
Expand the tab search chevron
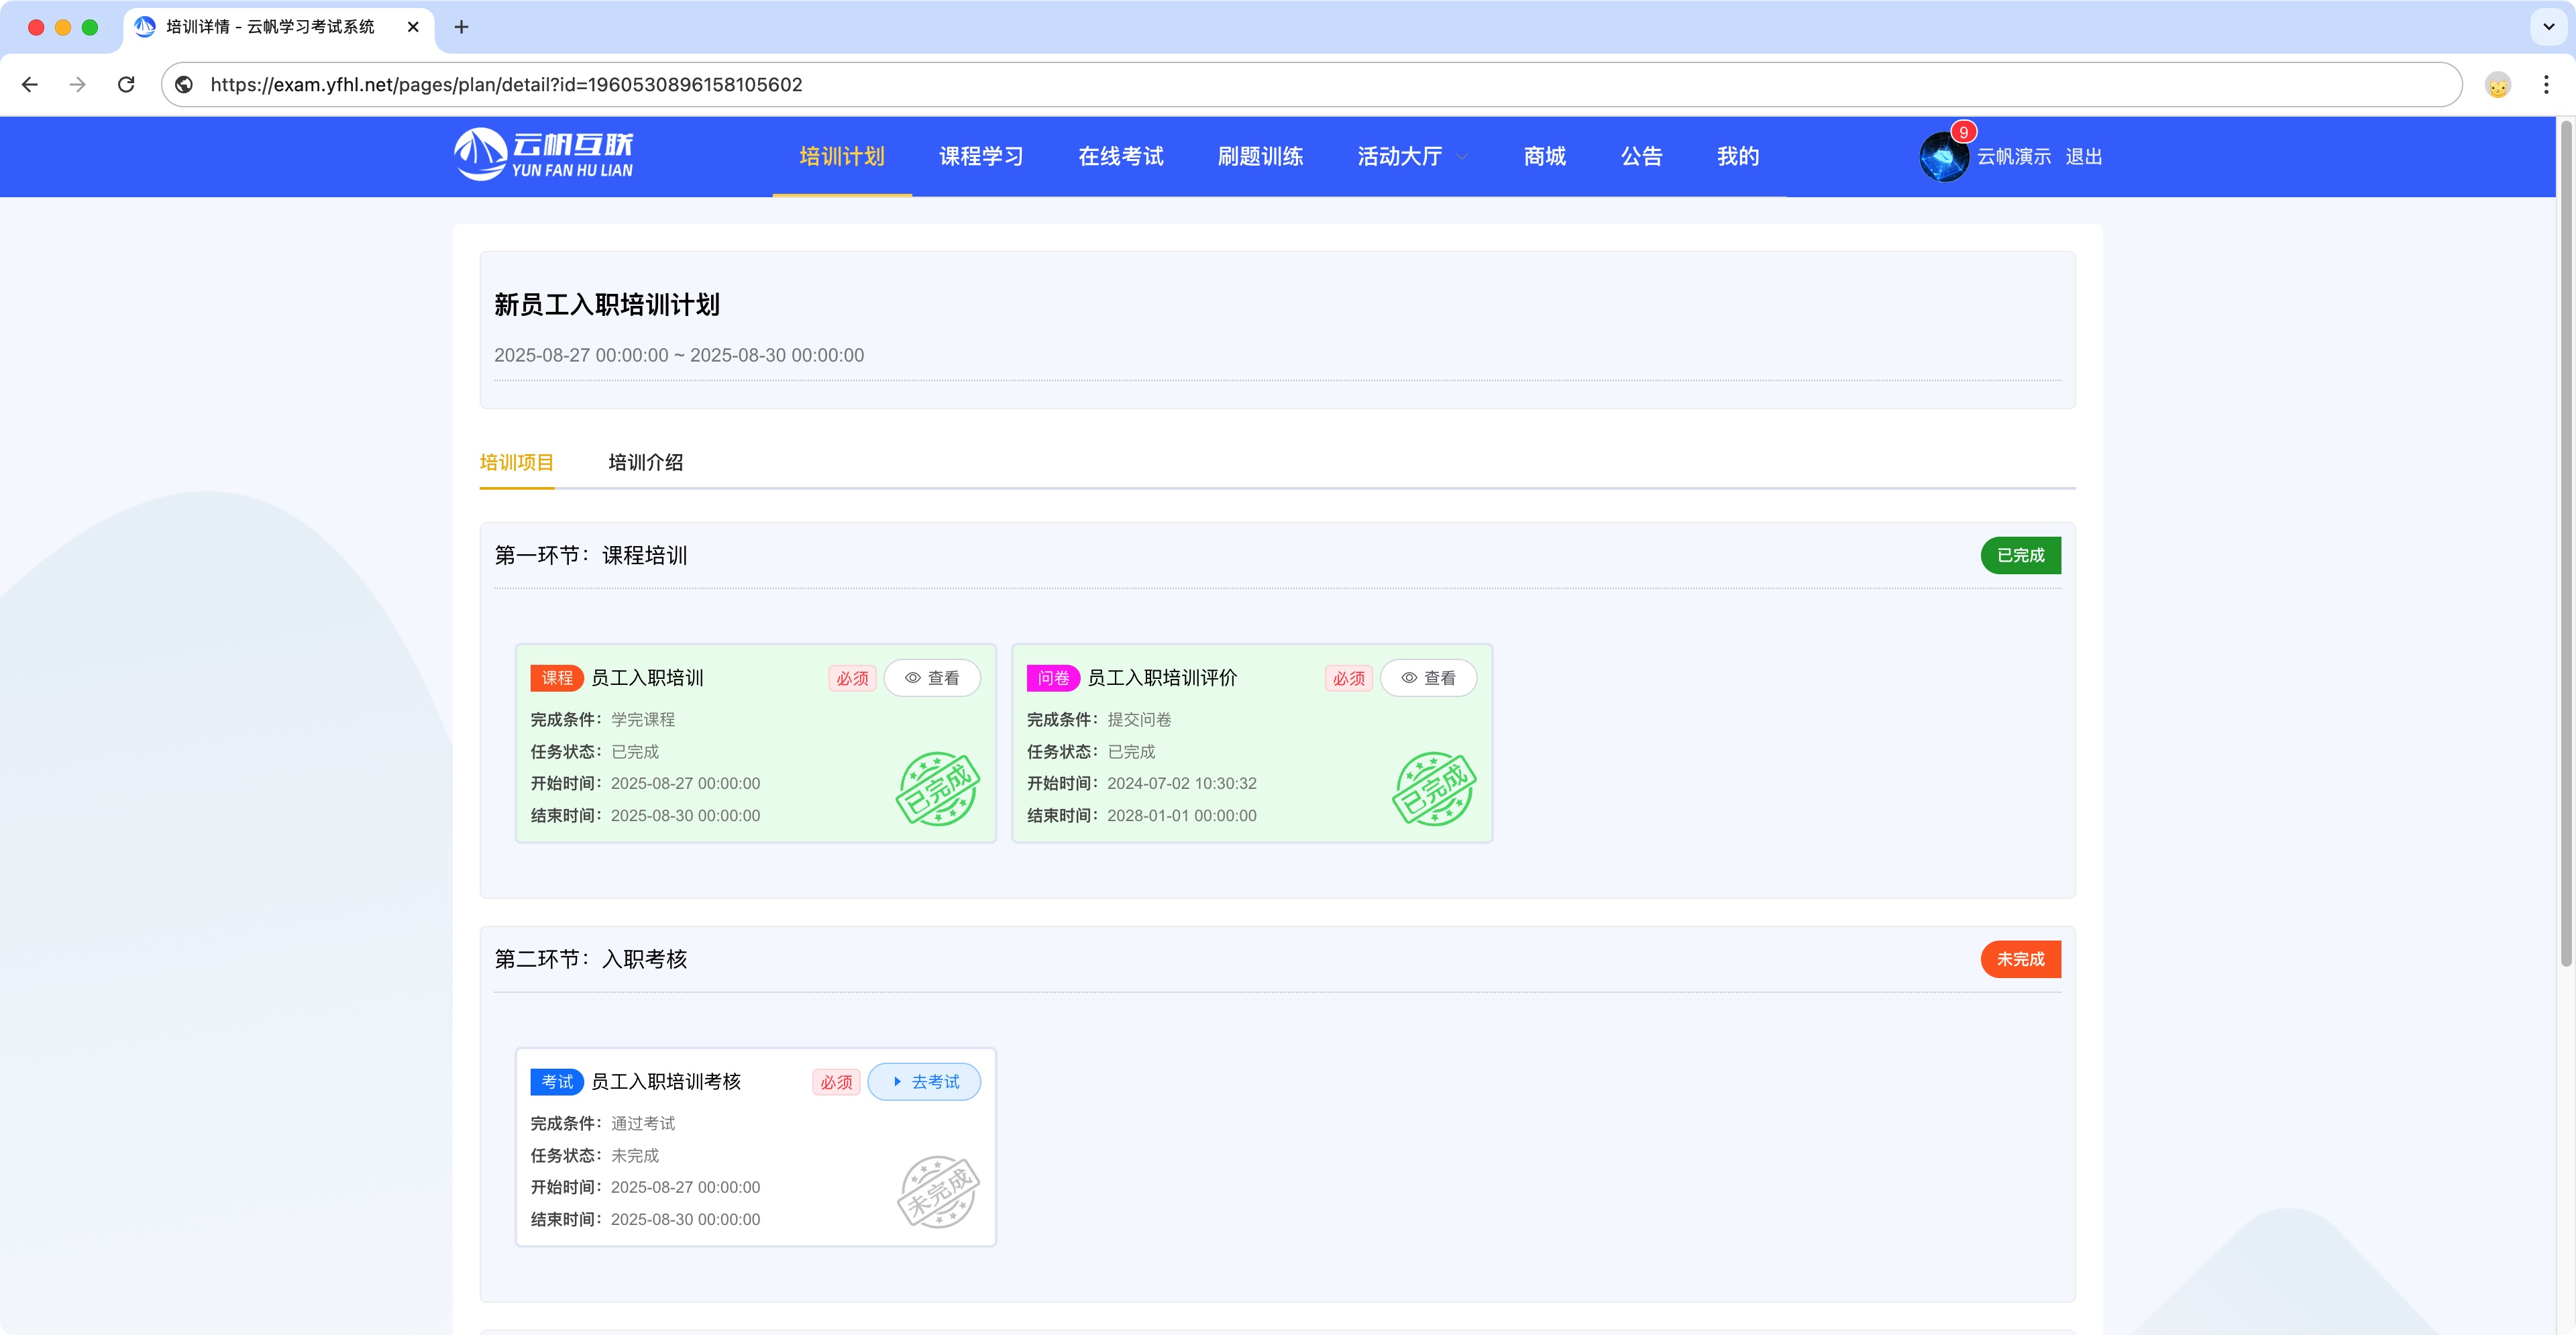(x=2548, y=27)
